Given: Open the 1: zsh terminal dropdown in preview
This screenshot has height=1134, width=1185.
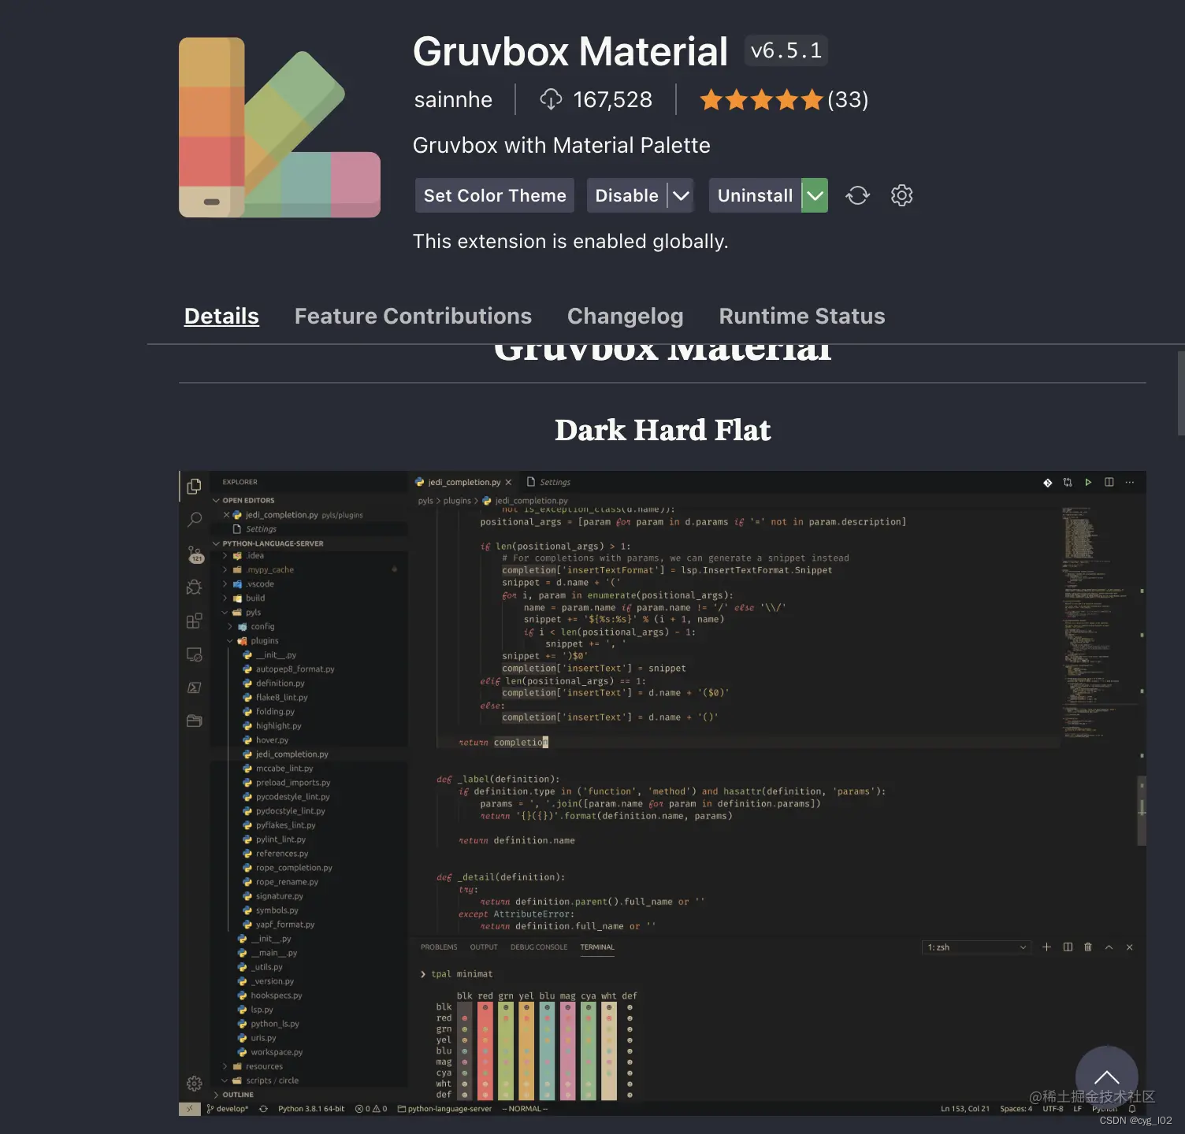Looking at the screenshot, I should coord(977,947).
